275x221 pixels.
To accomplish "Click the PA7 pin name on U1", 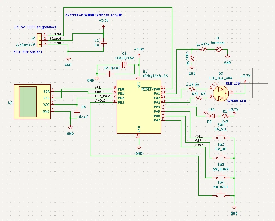I will click(157, 120).
